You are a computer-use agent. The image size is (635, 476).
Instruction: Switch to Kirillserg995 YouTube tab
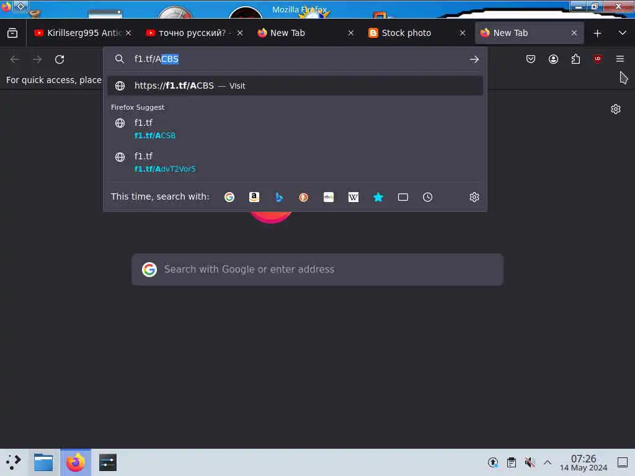click(78, 33)
